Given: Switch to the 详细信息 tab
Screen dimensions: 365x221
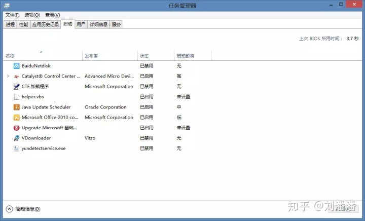Looking at the screenshot, I should (x=99, y=24).
